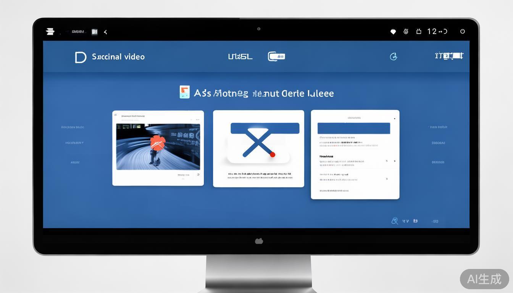Click the heart icon in status bar
Viewport: 513px width, 293px height.
coord(393,32)
